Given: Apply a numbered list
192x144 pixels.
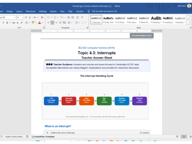Looking at the screenshot, I should tap(55, 17).
